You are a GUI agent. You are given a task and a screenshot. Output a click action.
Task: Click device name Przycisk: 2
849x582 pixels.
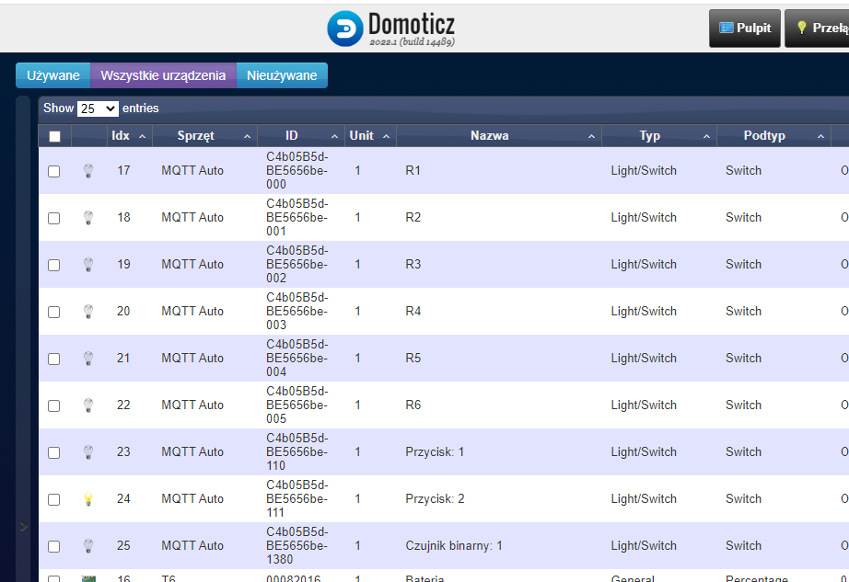coord(435,499)
